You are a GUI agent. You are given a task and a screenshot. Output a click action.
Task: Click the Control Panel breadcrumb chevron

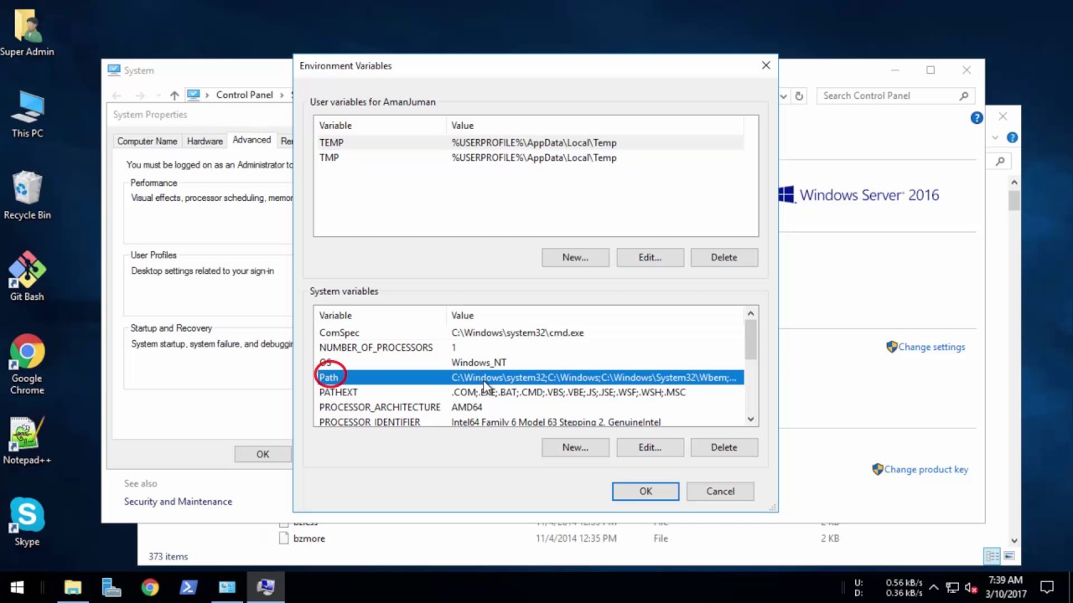(281, 95)
